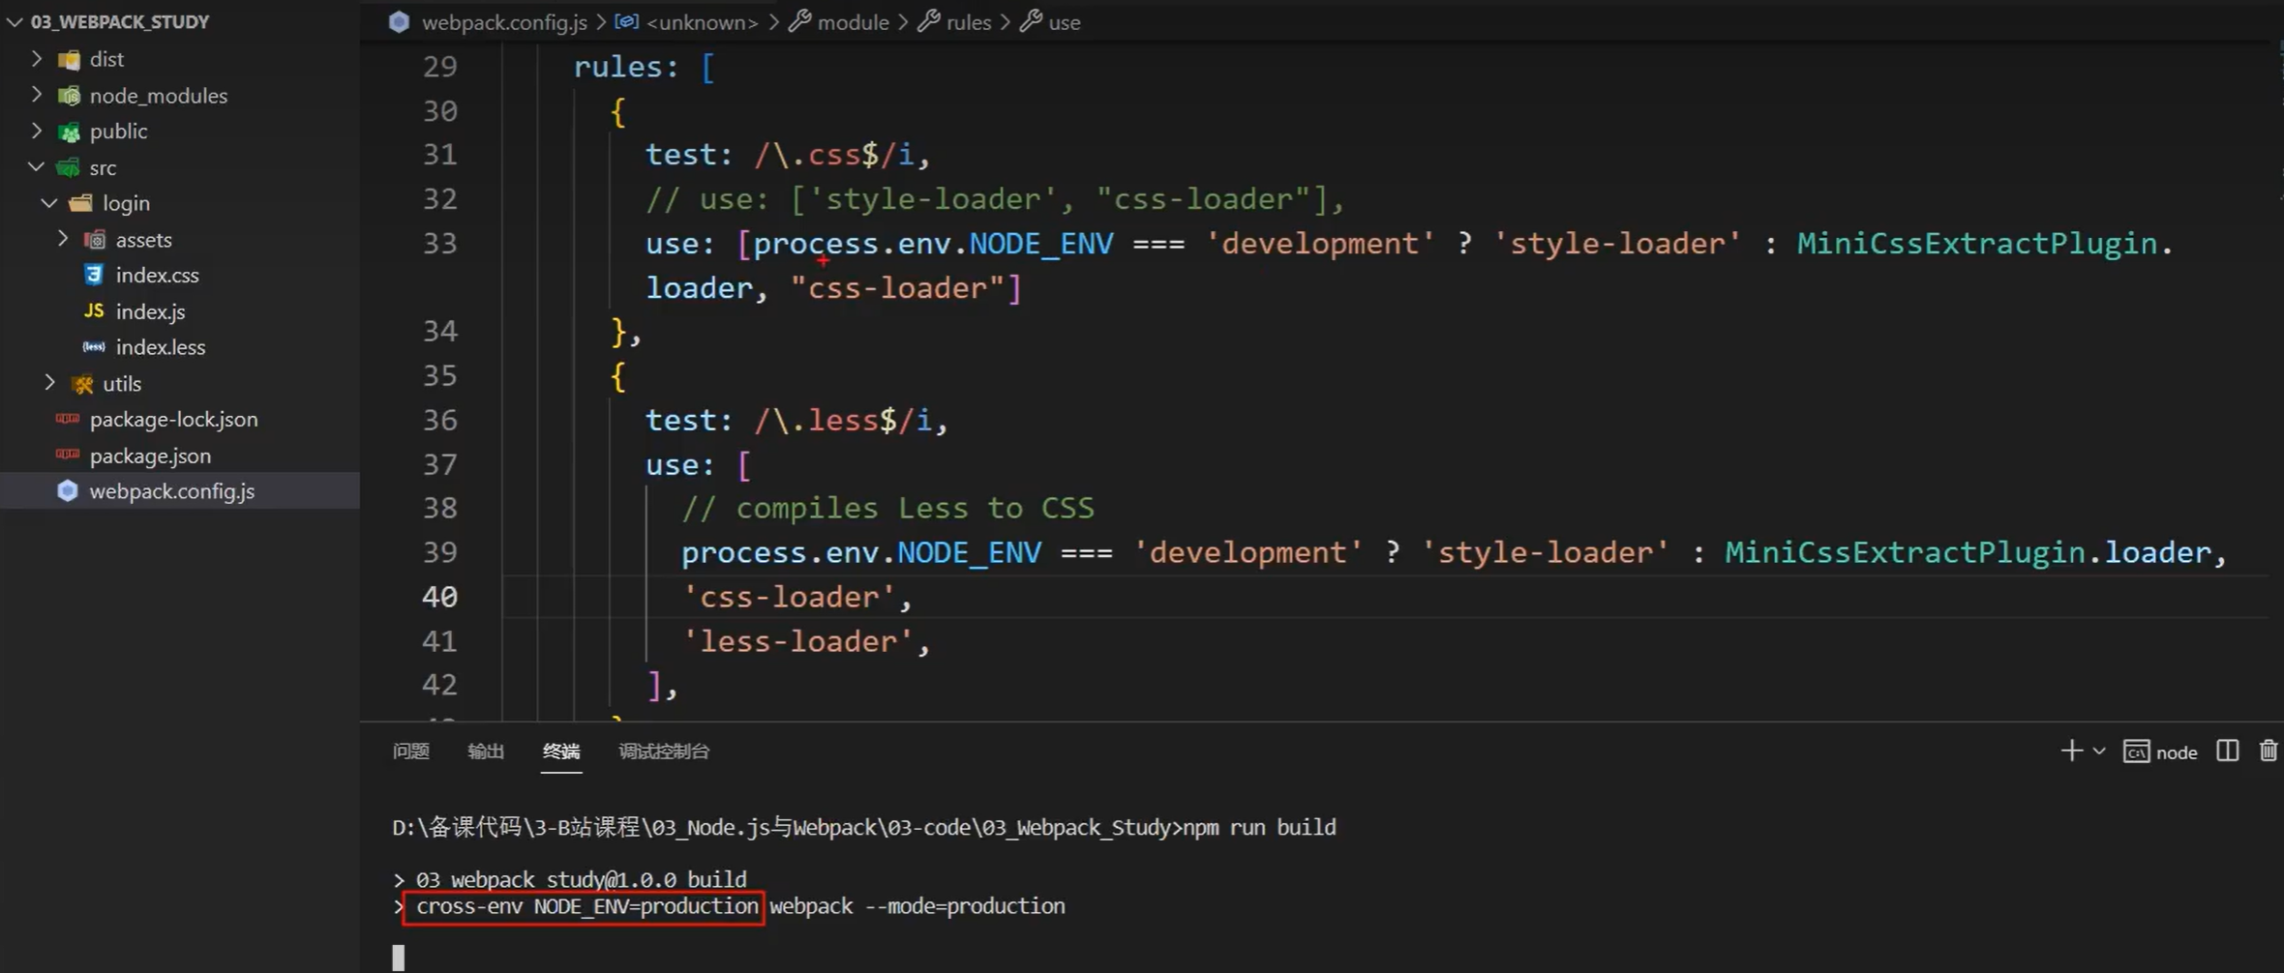2284x973 pixels.
Task: Expand the utils folder chevron
Action: coord(49,383)
